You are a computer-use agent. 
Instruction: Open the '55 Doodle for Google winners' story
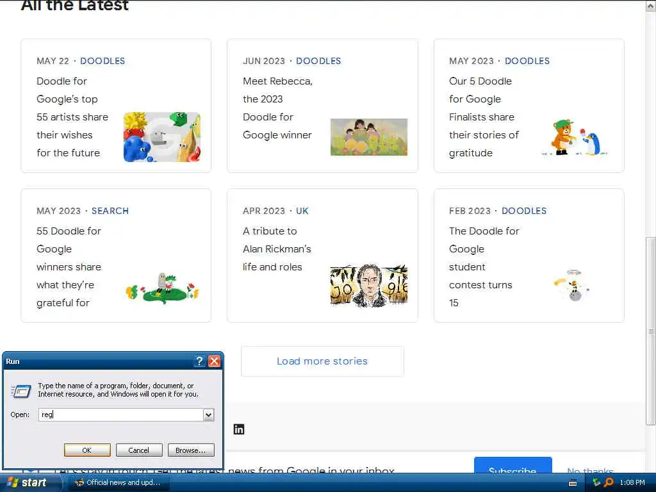point(69,267)
